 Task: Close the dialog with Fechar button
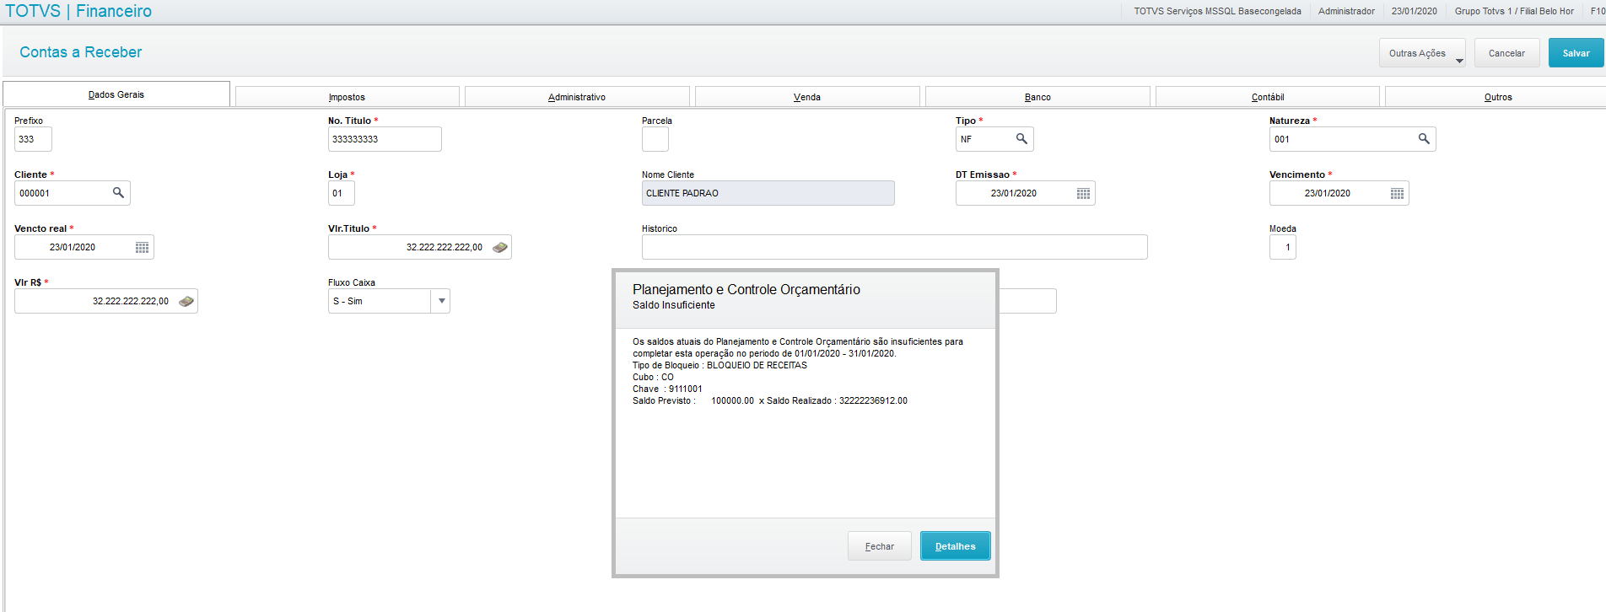[879, 546]
